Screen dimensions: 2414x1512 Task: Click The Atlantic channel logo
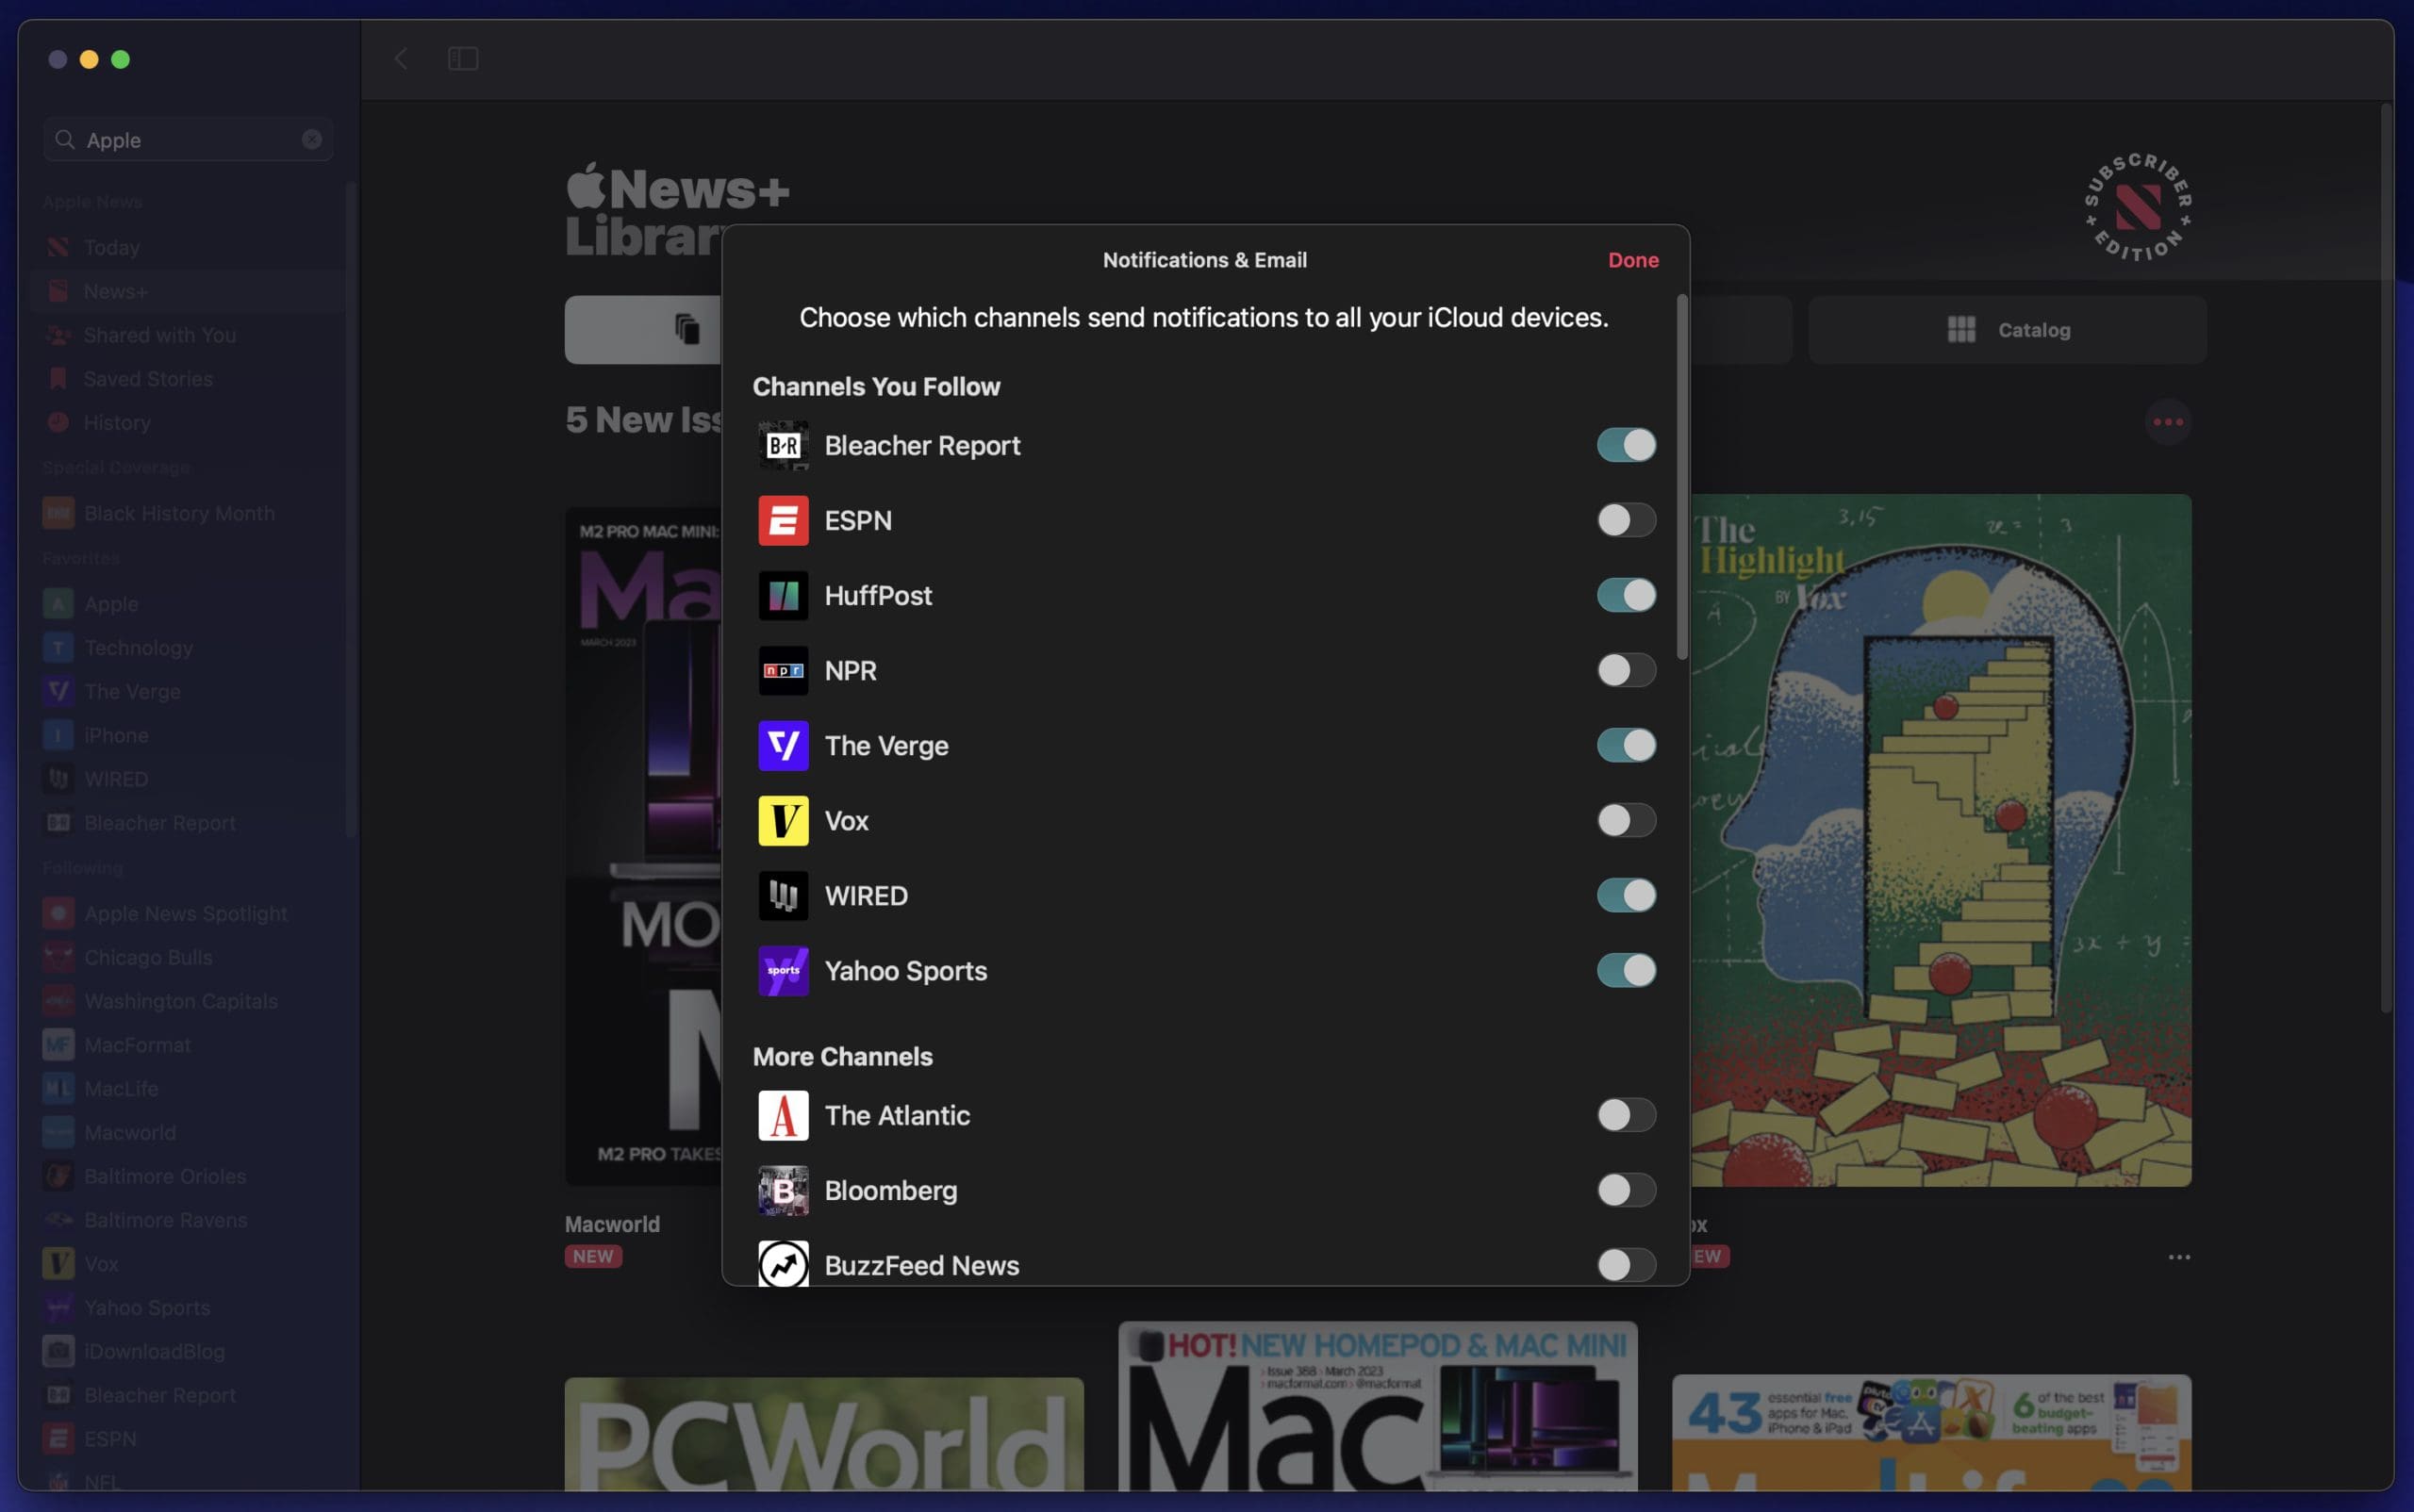[x=783, y=1115]
